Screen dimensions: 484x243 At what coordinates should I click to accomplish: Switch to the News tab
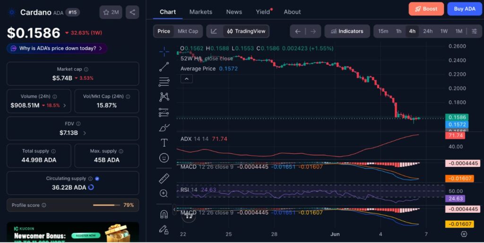[x=234, y=12]
